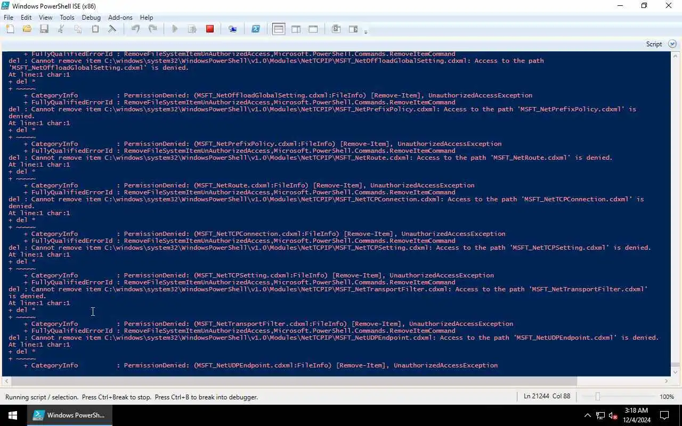Open the Tools menu
Image resolution: width=682 pixels, height=426 pixels.
pos(67,18)
